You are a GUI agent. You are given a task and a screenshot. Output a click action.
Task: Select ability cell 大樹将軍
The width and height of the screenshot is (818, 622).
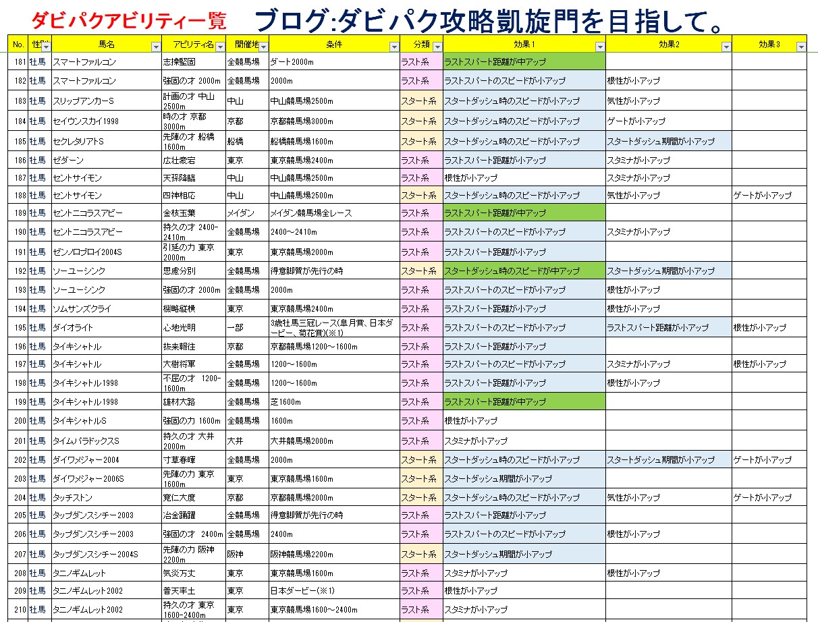(x=193, y=364)
